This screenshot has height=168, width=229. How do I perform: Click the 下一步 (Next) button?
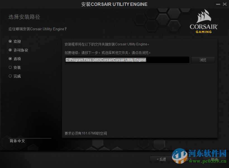pos(187,159)
